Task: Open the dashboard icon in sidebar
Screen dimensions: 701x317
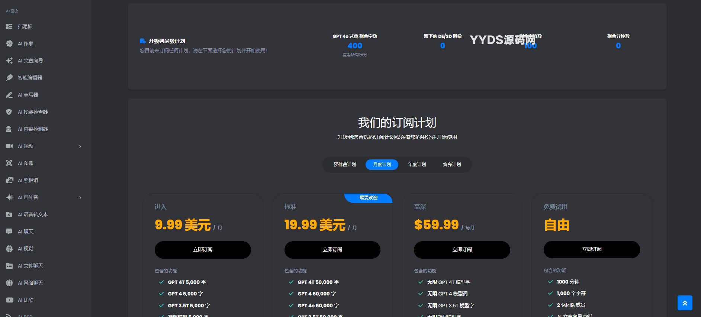Action: (x=9, y=26)
